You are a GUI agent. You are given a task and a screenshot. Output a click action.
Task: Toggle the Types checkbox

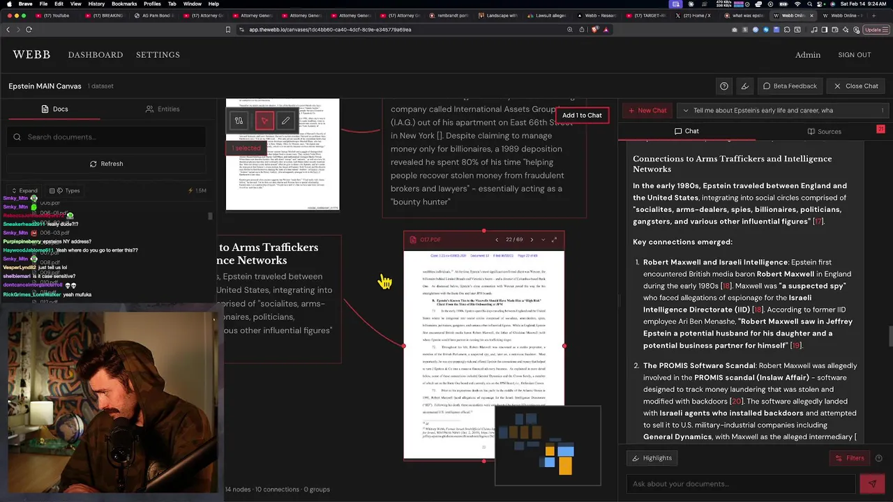click(52, 190)
